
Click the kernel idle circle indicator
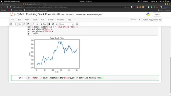coord(160,20)
